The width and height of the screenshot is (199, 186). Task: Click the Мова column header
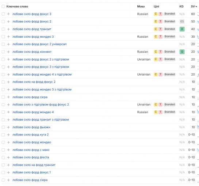141,7
